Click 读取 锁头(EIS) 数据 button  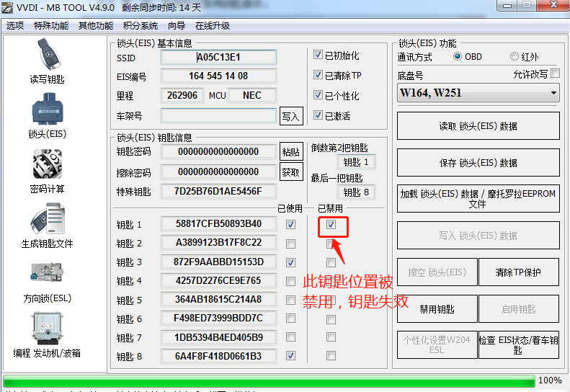coord(478,126)
